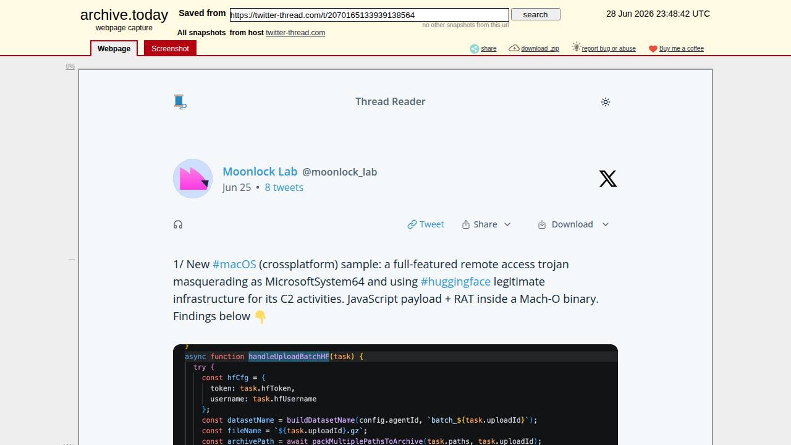
Task: Click the Download tray icon beside Download
Action: pos(542,224)
